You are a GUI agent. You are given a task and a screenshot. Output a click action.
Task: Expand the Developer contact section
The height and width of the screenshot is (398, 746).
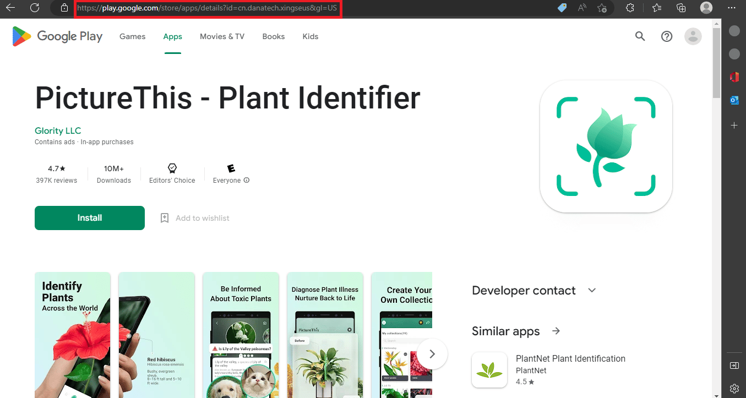click(592, 290)
